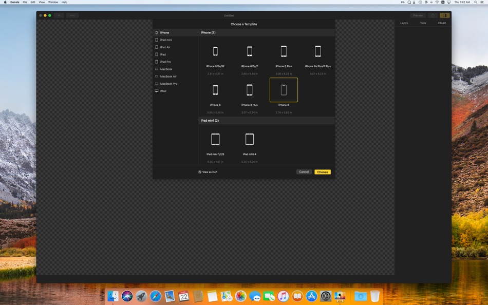Click the Wi-Fi status icon
The height and width of the screenshot is (305, 488).
437,2
